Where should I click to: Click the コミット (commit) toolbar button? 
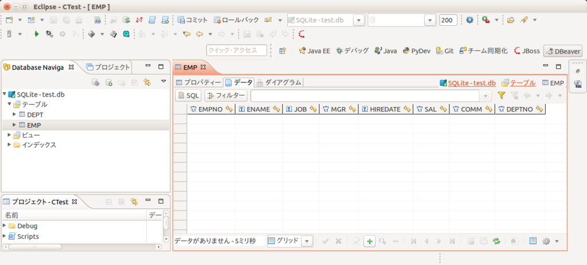pyautogui.click(x=193, y=20)
